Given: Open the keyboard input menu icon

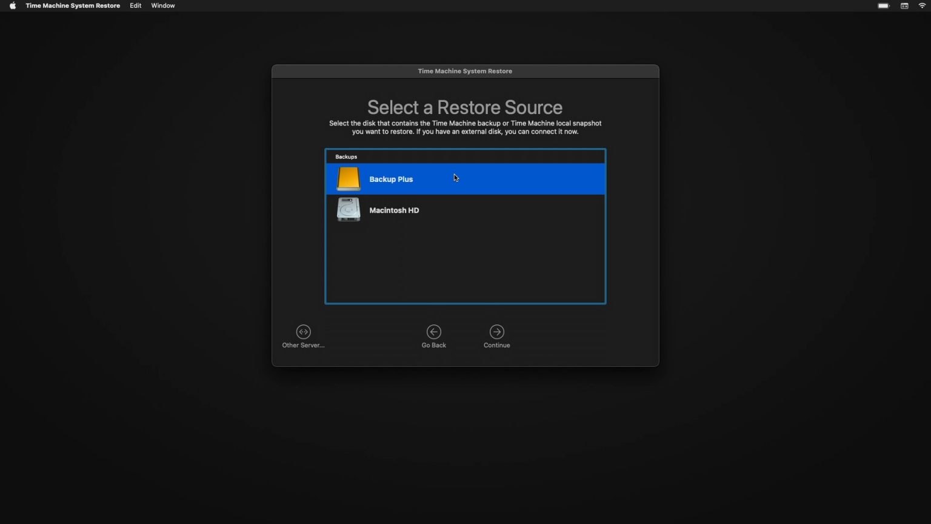Looking at the screenshot, I should click(904, 5).
